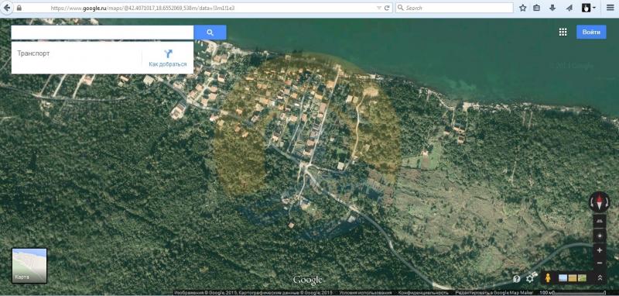Zoom out with the minus button
The height and width of the screenshot is (296, 619).
point(600,263)
